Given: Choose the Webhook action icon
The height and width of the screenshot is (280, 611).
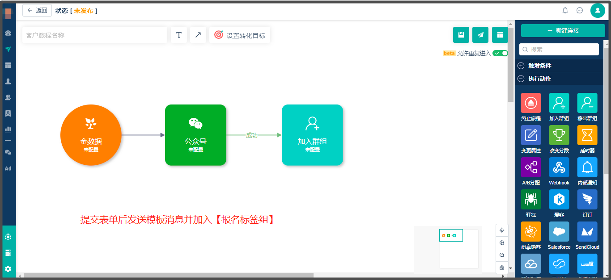Looking at the screenshot, I should point(559,167).
